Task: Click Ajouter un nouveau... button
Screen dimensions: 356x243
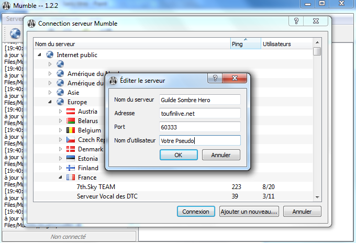Action: pos(249,212)
